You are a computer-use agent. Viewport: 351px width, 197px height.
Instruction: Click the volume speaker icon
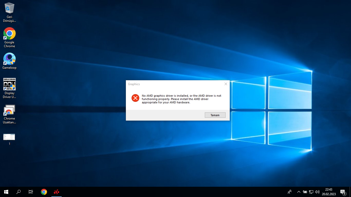click(x=317, y=192)
